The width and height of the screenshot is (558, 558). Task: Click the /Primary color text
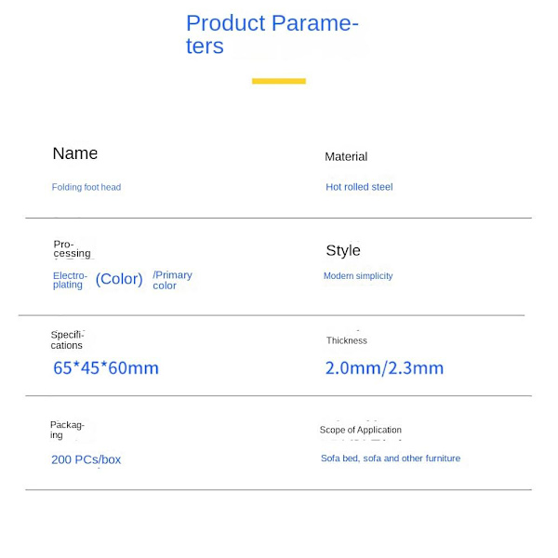tap(172, 280)
